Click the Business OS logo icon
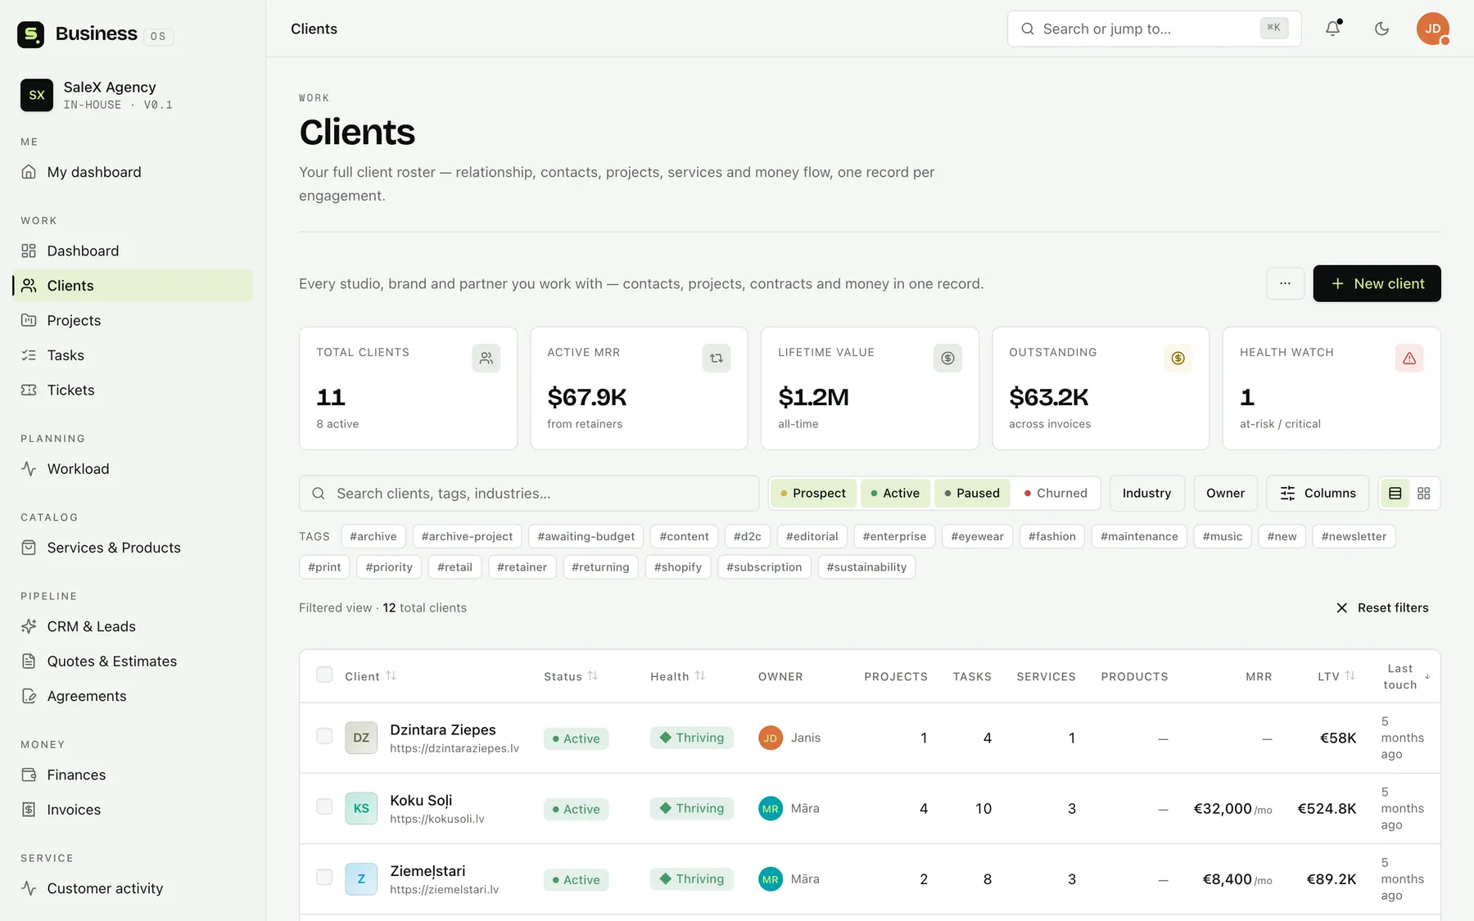This screenshot has width=1474, height=921. point(30,34)
